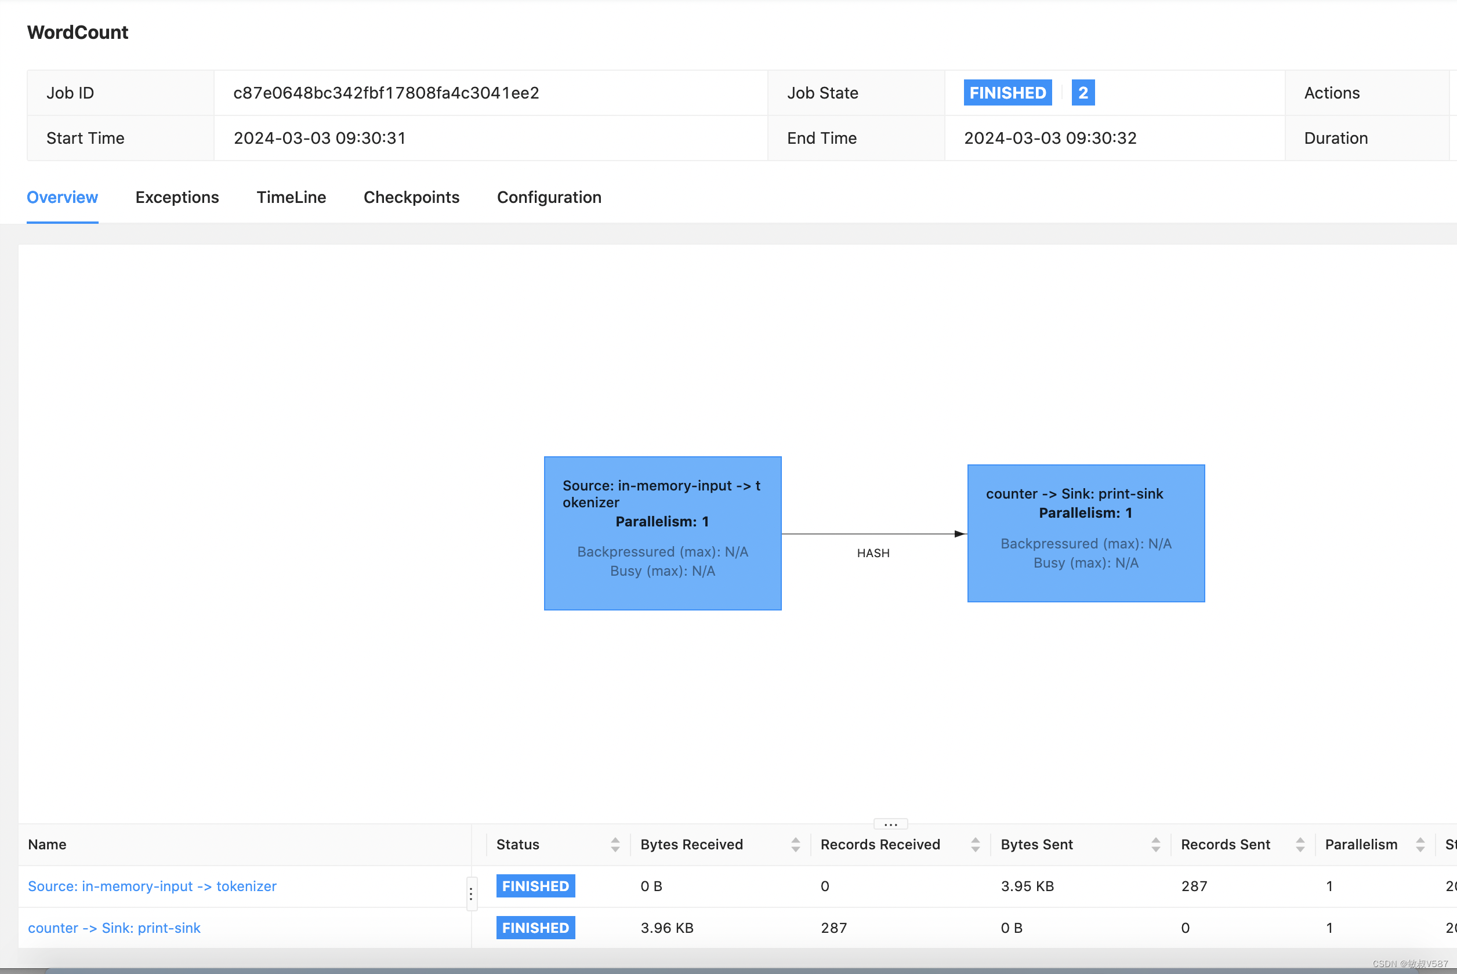Sort by Parallelism column arrows
This screenshot has height=974, width=1457.
click(x=1420, y=844)
